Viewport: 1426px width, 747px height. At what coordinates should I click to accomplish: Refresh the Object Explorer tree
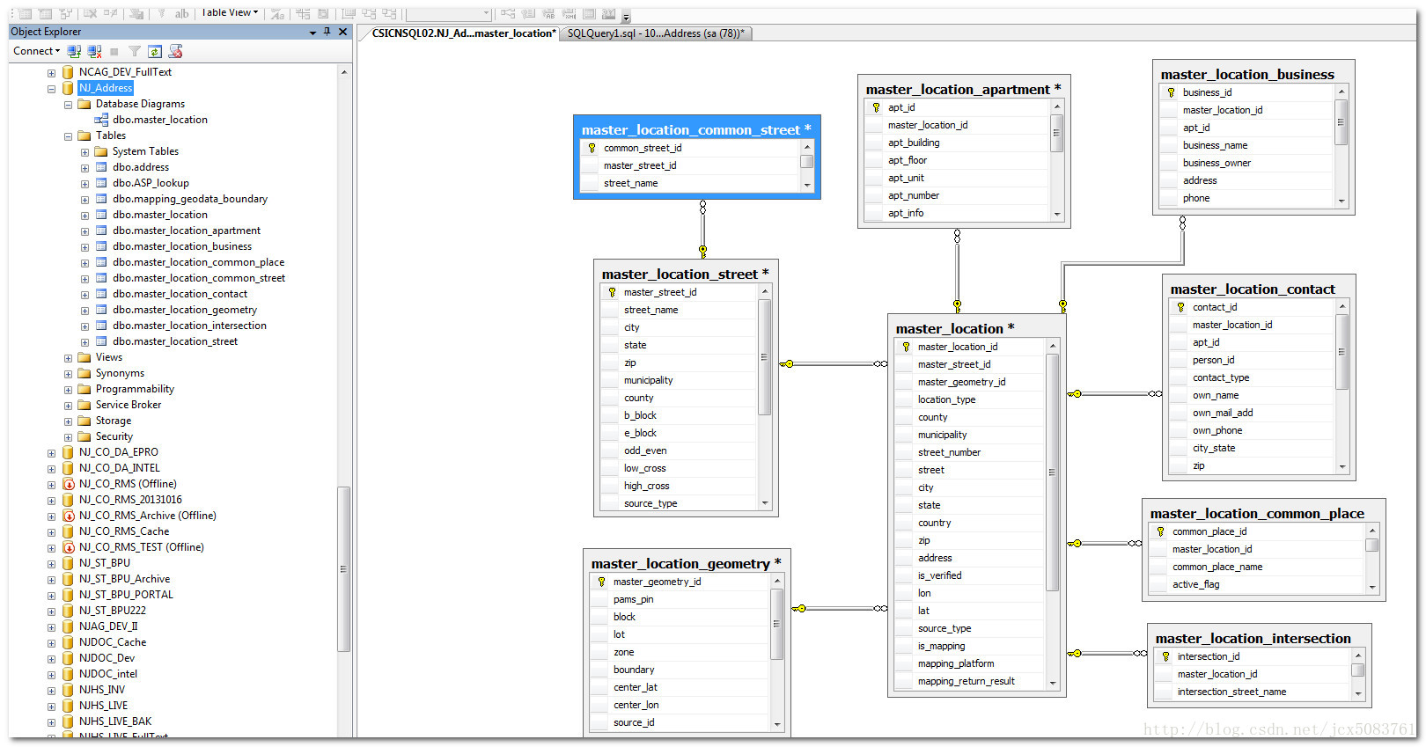155,51
